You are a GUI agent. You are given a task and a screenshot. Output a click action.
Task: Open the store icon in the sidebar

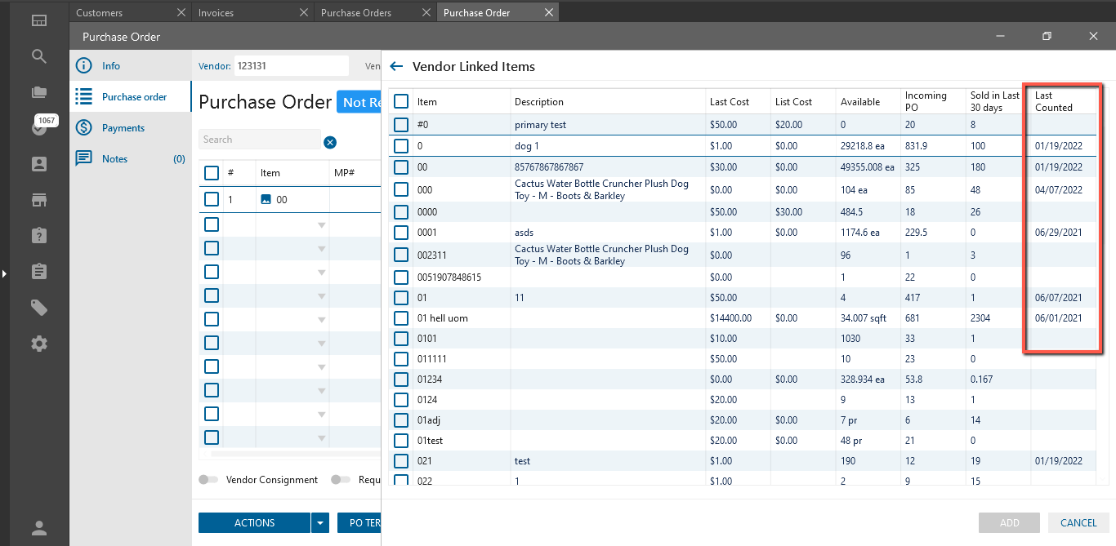click(39, 200)
